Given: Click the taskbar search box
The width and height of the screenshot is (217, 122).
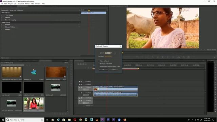Looking at the screenshot, I should pos(25,120).
